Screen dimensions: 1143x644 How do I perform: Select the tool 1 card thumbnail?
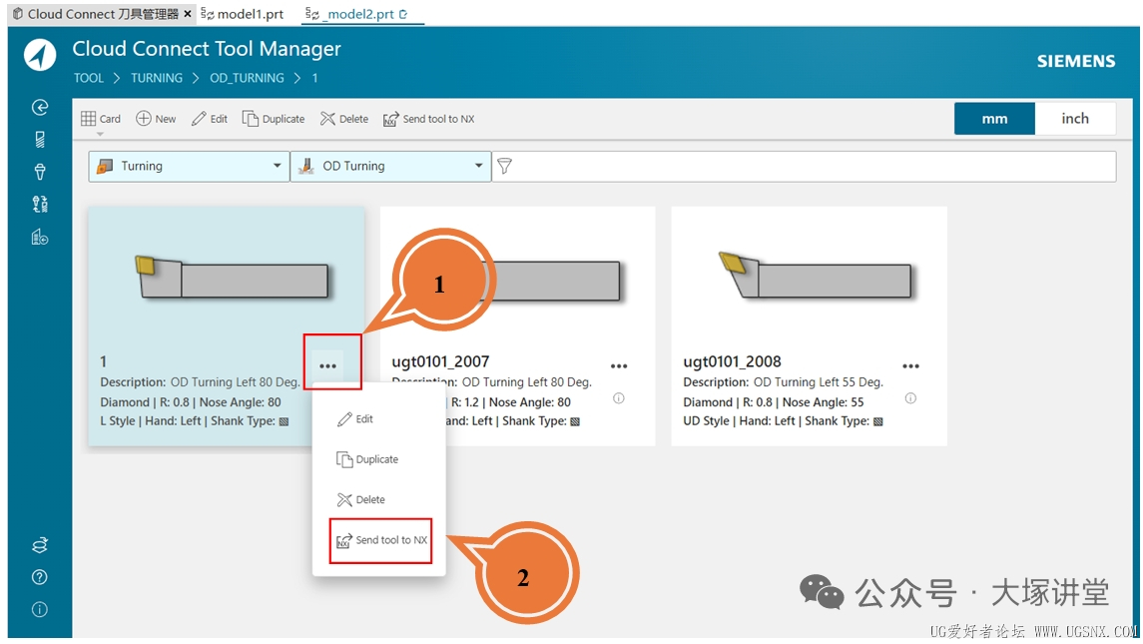[233, 276]
